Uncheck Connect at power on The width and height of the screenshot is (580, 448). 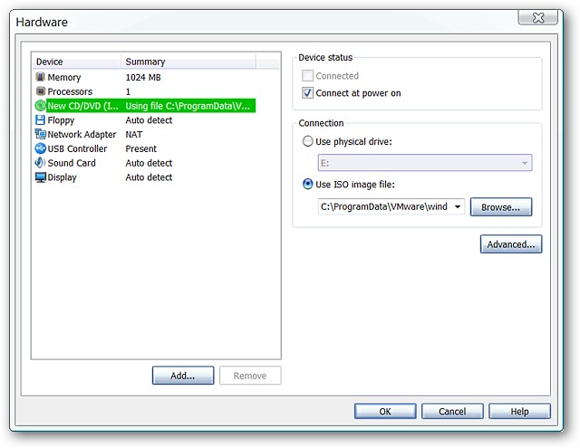(x=307, y=92)
